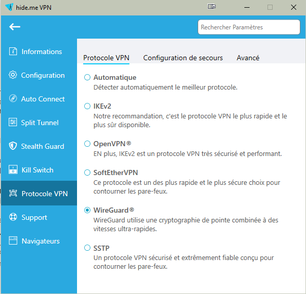
Task: Open Auto Connect via its link icon
Action: point(13,98)
